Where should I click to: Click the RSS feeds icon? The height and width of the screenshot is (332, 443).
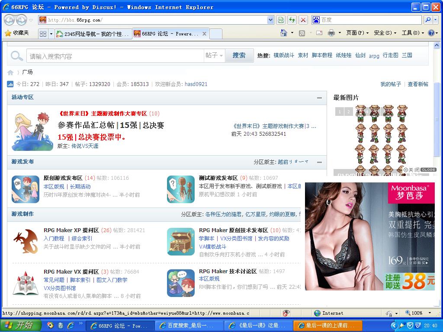click(x=302, y=33)
